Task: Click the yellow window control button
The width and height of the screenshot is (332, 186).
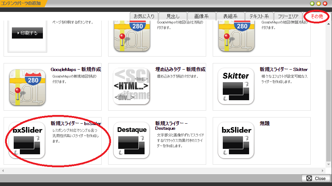Action: tap(318, 3)
